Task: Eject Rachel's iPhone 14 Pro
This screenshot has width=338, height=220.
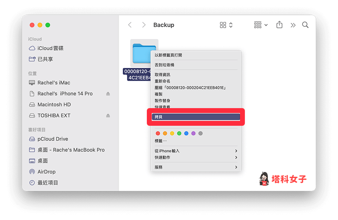Action: click(108, 93)
